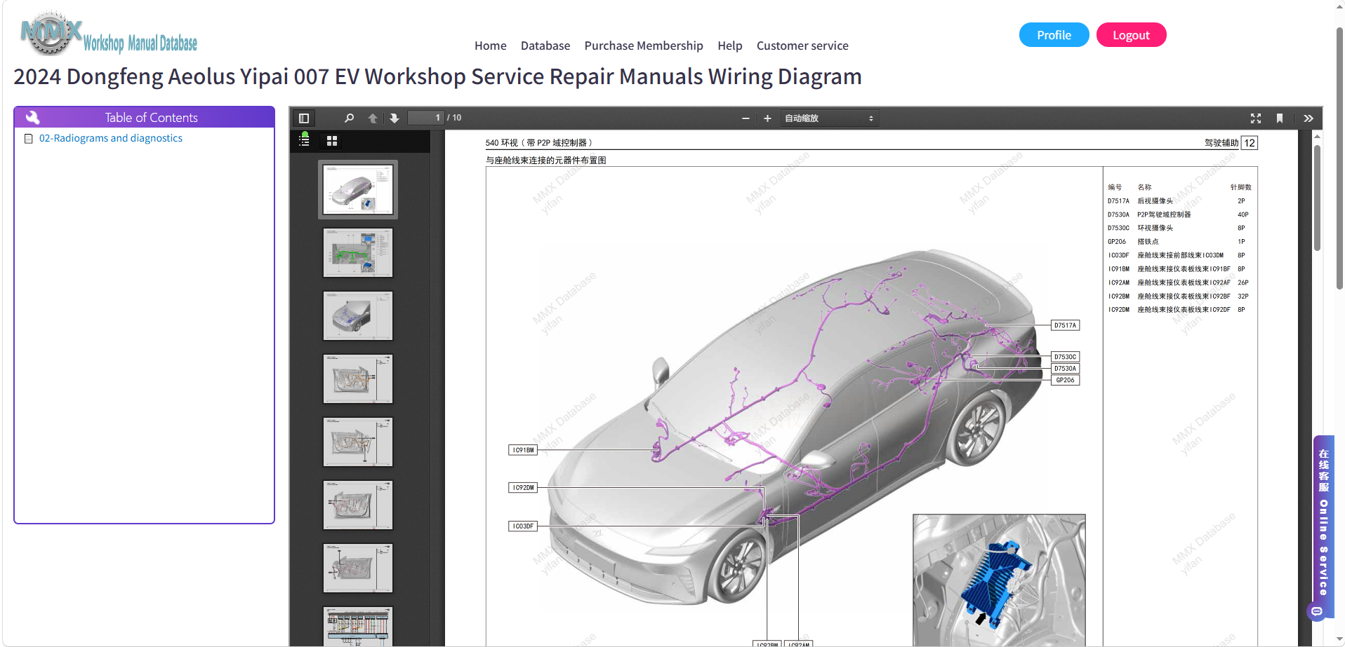Click the wrench icon in Table of Contents header
Image resolution: width=1345 pixels, height=647 pixels.
[x=32, y=117]
